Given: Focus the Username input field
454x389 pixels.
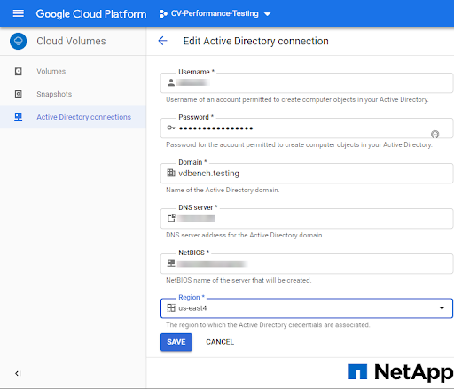Looking at the screenshot, I should (x=307, y=83).
